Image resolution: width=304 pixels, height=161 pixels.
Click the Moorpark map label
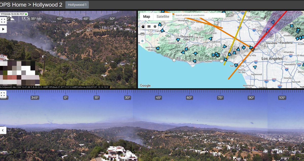coord(183,20)
